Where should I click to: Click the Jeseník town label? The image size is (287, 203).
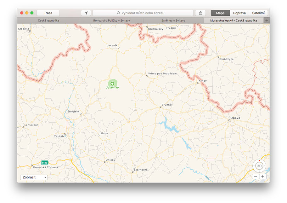click(x=112, y=45)
